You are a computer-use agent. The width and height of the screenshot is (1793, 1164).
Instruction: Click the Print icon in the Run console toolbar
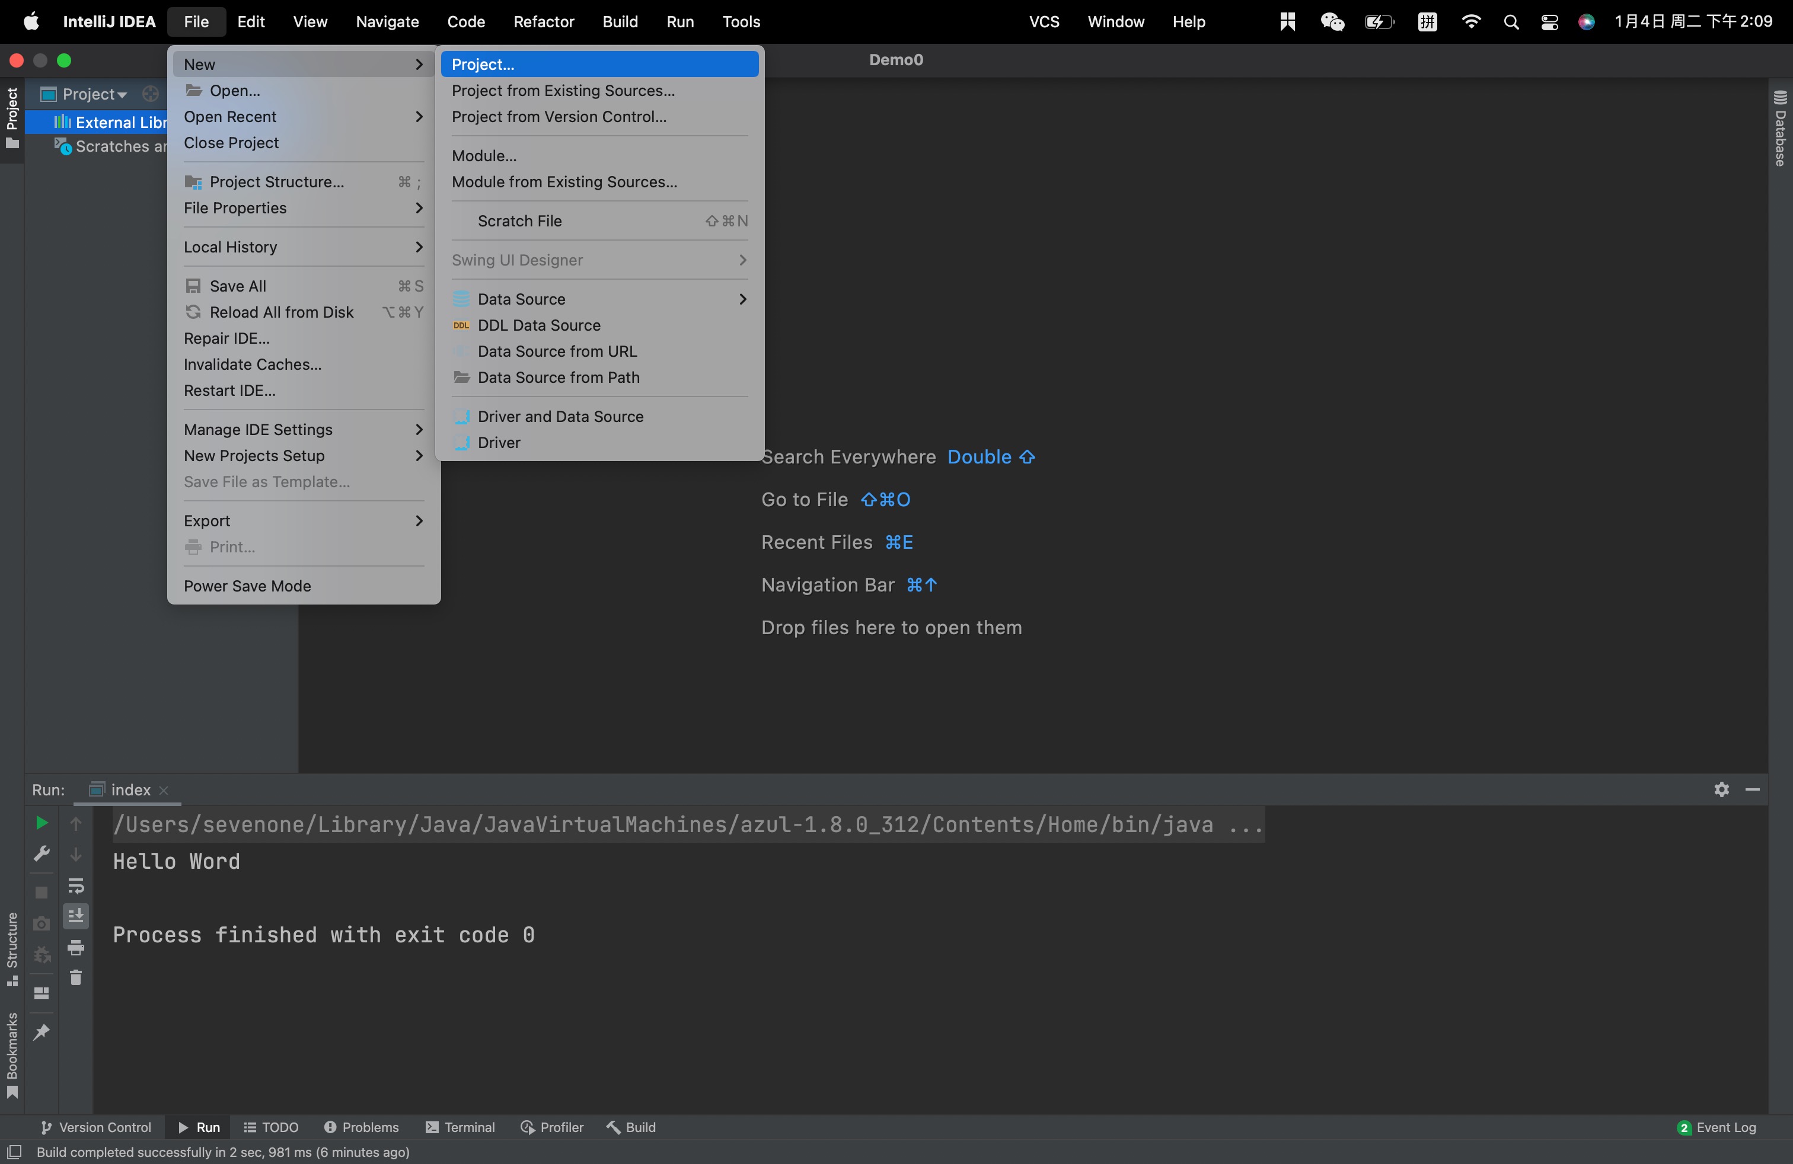76,947
